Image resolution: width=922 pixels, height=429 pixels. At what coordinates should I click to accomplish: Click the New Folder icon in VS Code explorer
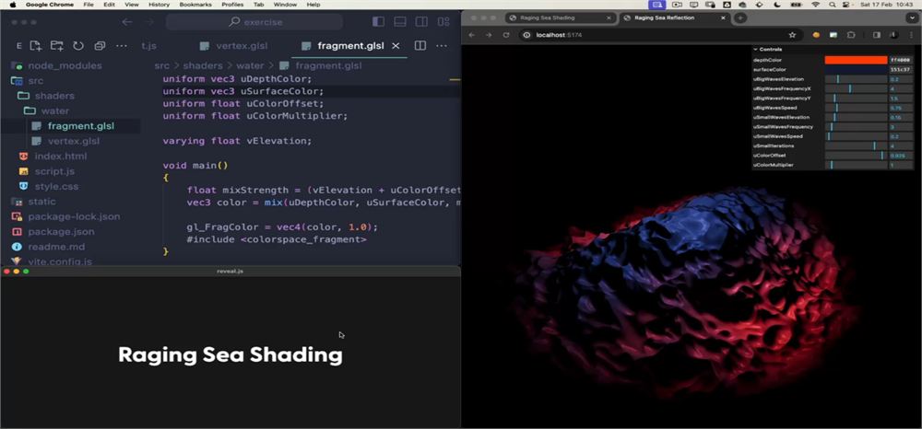coord(57,46)
